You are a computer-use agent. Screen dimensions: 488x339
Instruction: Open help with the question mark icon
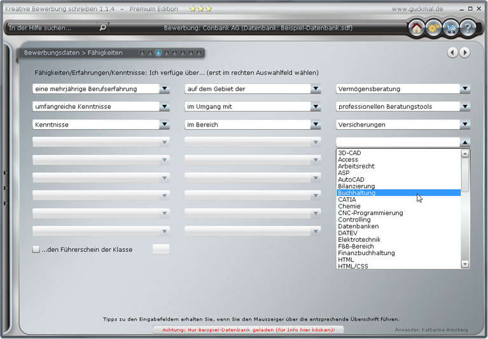(x=468, y=28)
